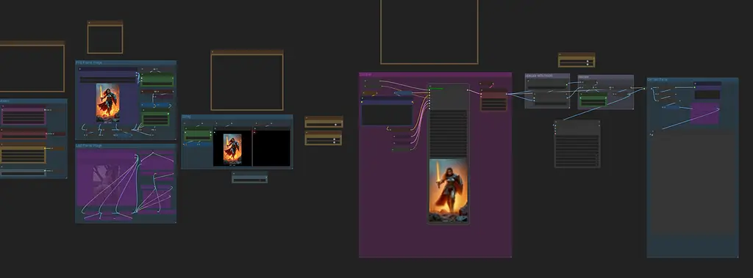Click the warrior thumbnail in the resize preview node
The width and height of the screenshot is (753, 278).
232,147
